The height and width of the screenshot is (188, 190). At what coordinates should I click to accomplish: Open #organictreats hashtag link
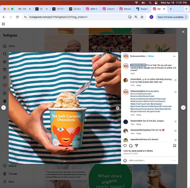[x=154, y=111]
